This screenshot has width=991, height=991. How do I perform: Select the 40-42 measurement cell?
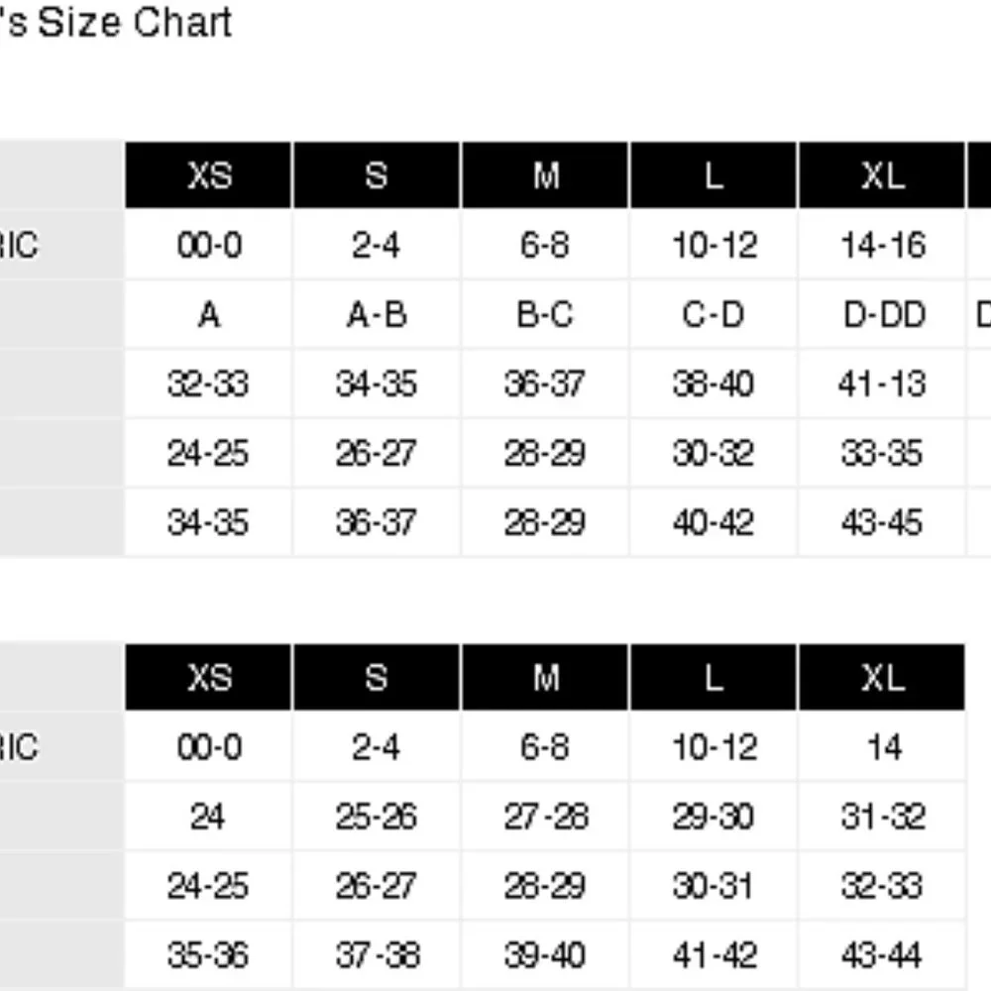714,522
